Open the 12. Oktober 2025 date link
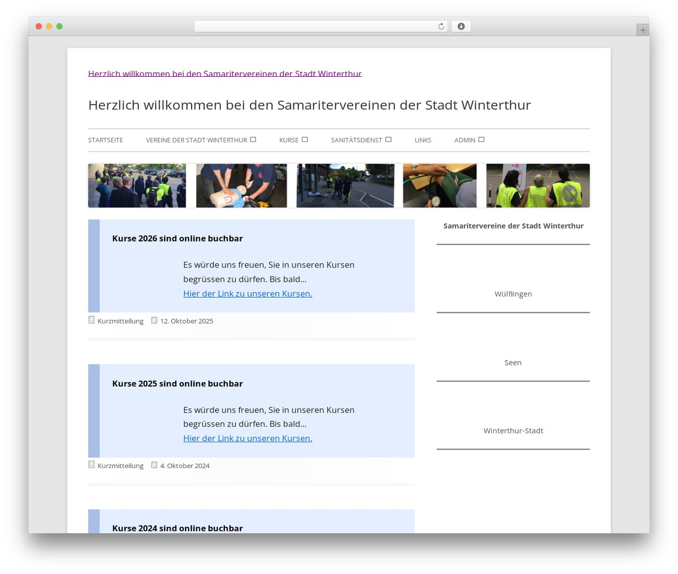 pyautogui.click(x=186, y=321)
